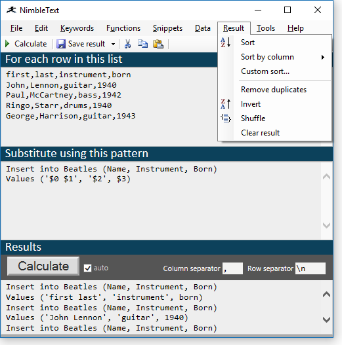This screenshot has width=342, height=345.
Task: Click the 'Substitute using this pattern' header
Action: click(x=77, y=153)
